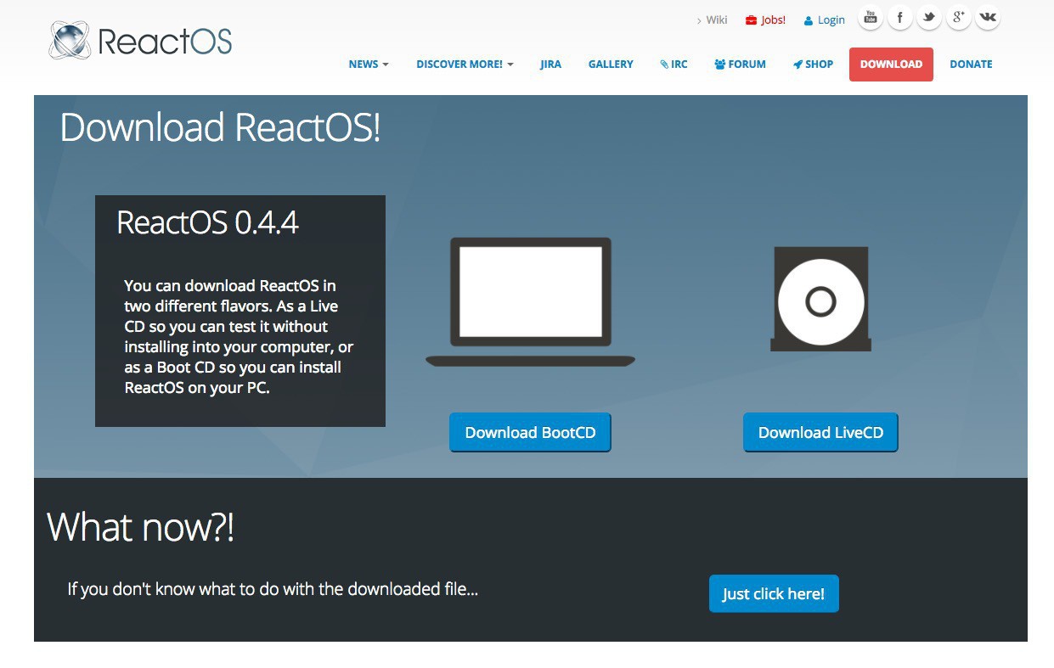This screenshot has height=668, width=1054.
Task: Expand the NEWS dropdown menu
Action: click(x=369, y=64)
